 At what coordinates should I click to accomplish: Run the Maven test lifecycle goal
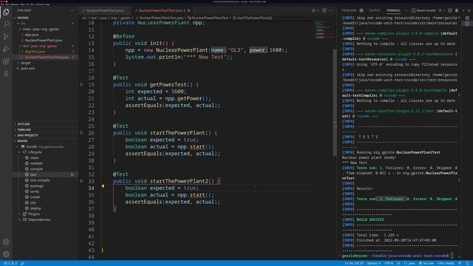pos(72,174)
